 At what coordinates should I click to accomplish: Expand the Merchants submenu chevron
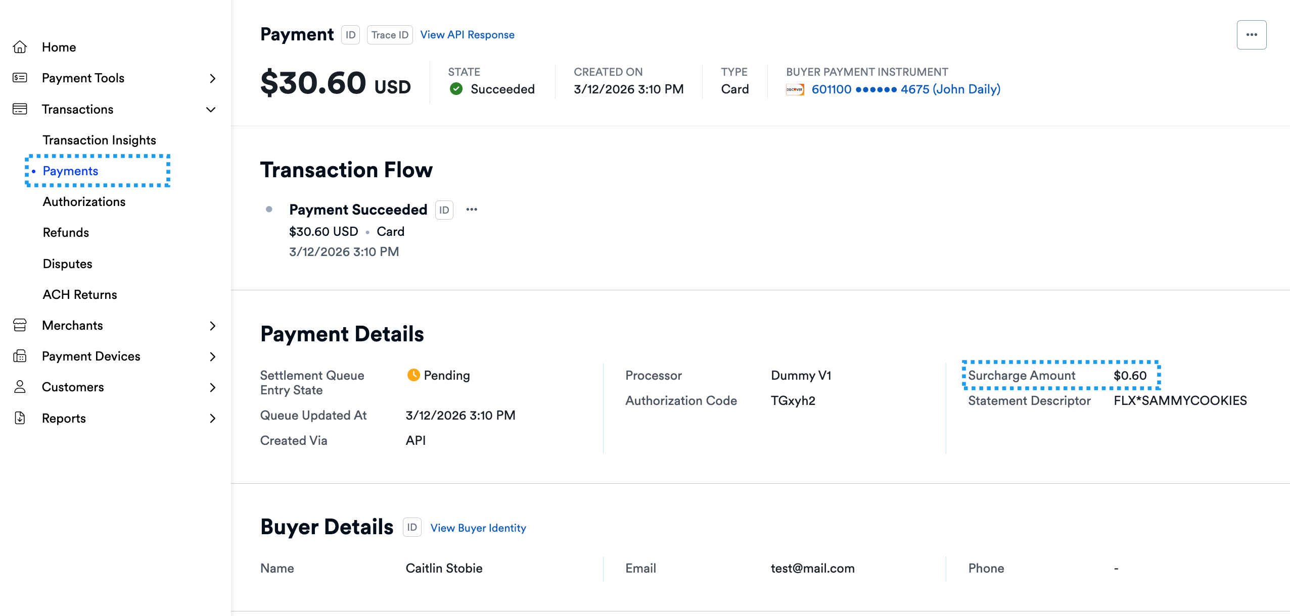(x=212, y=326)
